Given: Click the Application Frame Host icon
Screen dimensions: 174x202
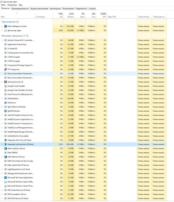Looking at the screenshot, I should 5,44.
